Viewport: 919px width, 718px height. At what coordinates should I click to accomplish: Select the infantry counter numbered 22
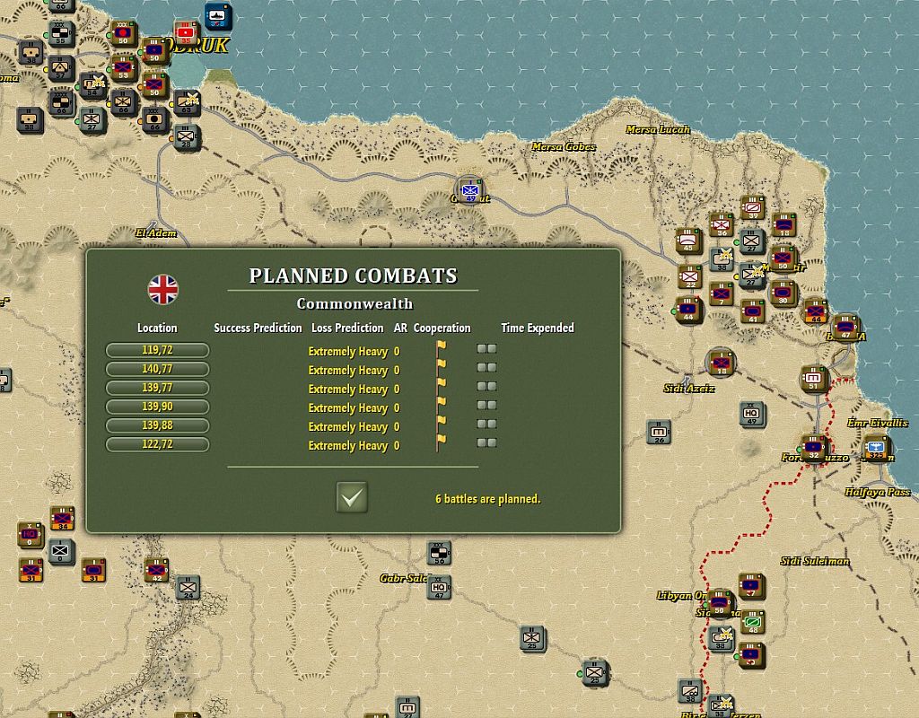click(690, 276)
